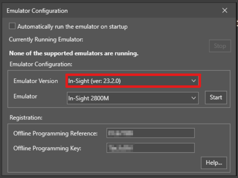Image resolution: width=238 pixels, height=178 pixels.
Task: Focus the Offline Programming Reference field
Action: 150,133
